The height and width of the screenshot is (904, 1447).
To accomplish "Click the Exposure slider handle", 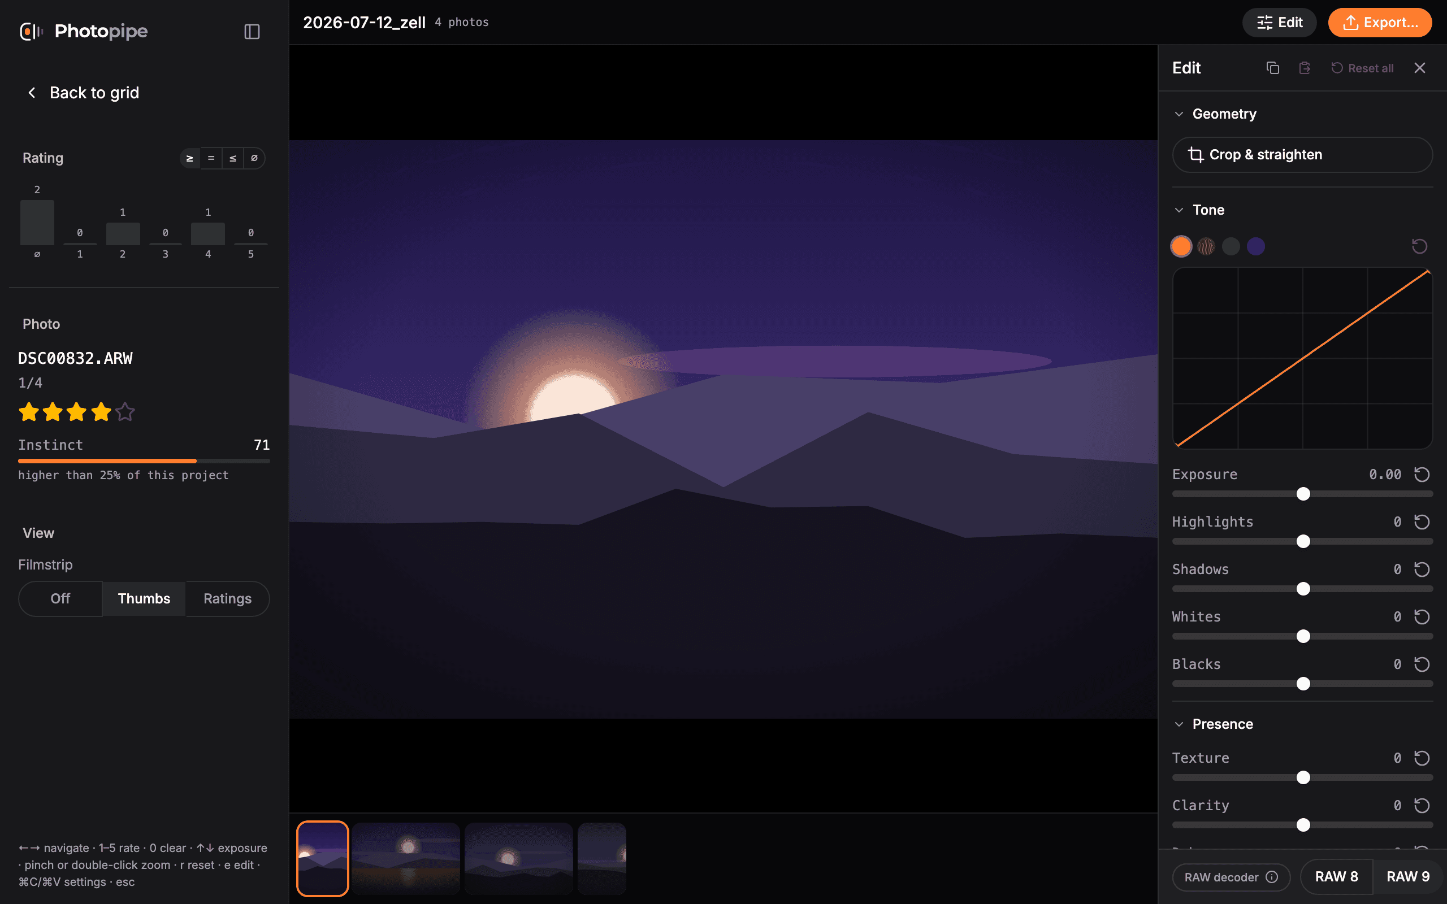I will (1303, 494).
